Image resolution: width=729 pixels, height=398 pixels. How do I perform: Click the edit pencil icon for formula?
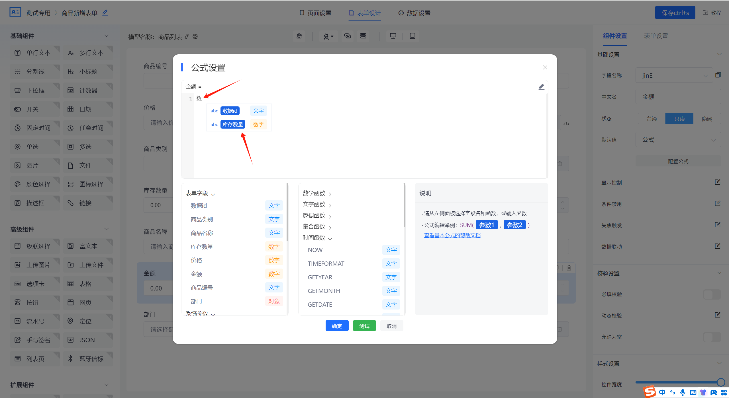(541, 86)
